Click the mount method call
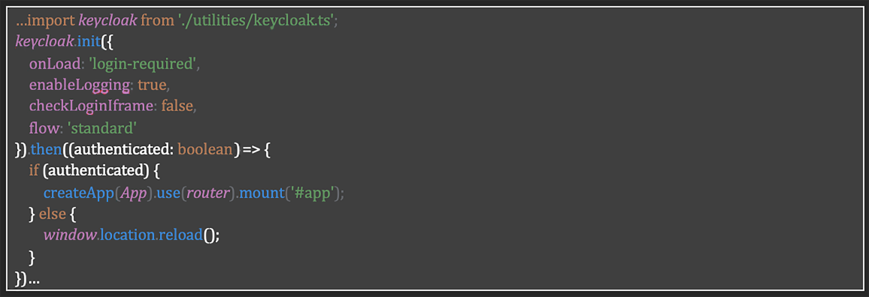 [x=261, y=193]
